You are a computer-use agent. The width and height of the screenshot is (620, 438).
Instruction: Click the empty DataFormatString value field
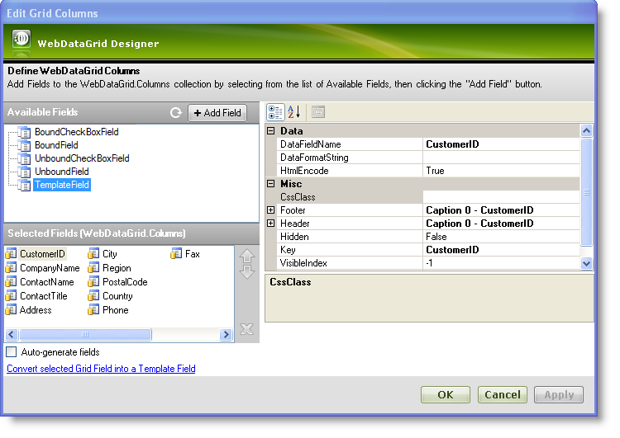[x=501, y=158]
